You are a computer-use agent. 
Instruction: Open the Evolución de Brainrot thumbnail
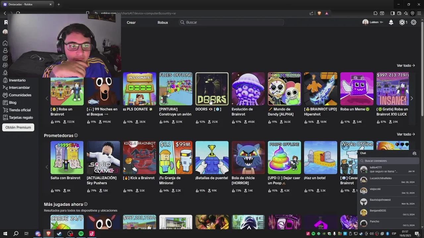coord(248,89)
